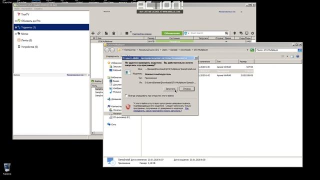Collapse the Торренты tree node
This screenshot has height=180, width=320.
pos(15,27)
